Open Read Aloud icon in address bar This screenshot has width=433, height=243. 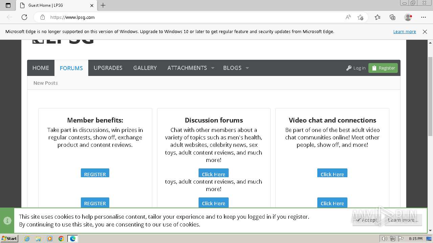348,17
